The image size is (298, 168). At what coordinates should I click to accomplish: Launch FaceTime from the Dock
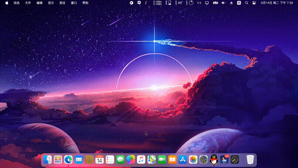pos(162,160)
